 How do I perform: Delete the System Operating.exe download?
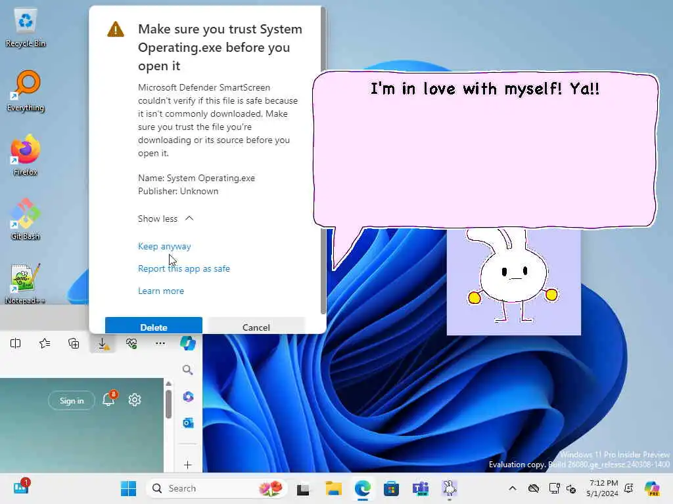coord(154,325)
